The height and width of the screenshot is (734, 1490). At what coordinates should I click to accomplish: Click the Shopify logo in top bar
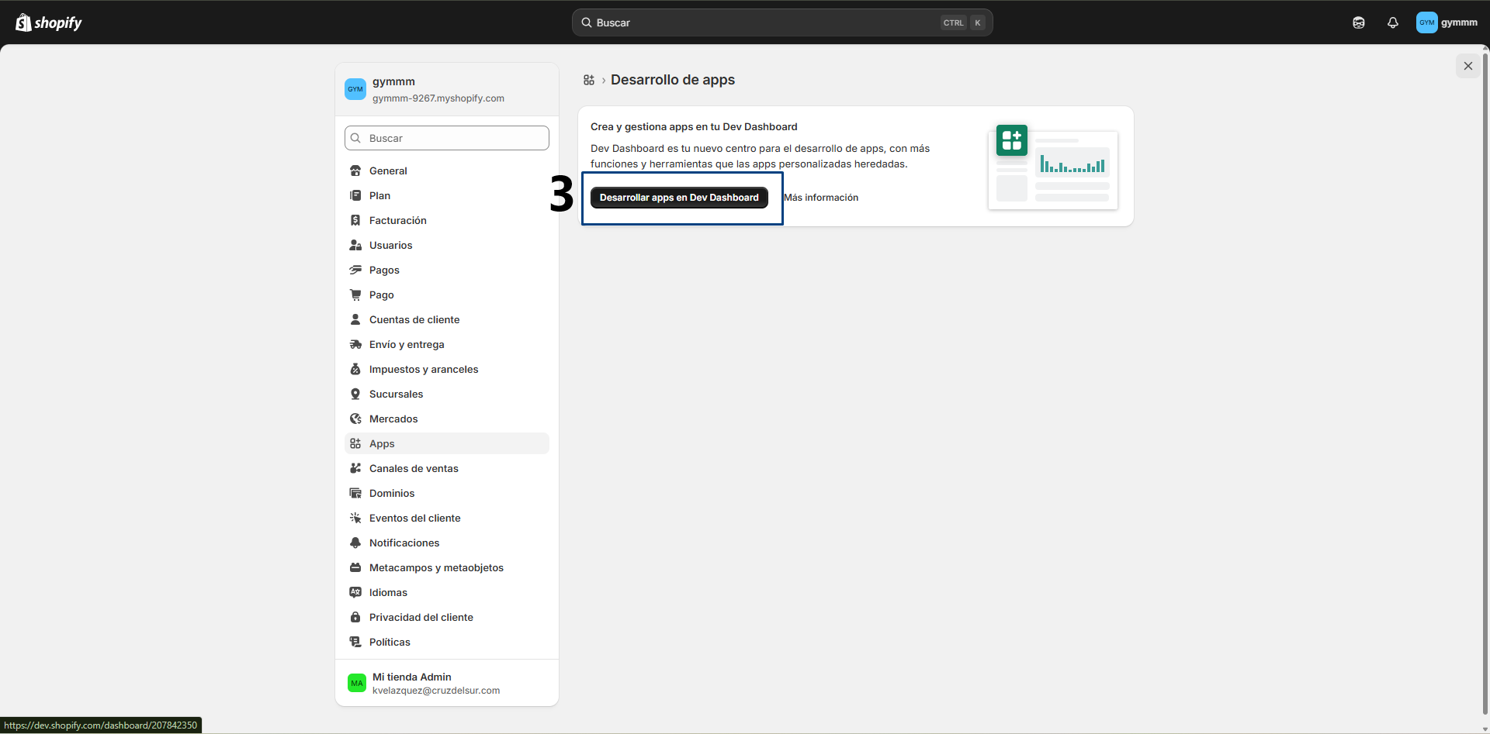click(49, 22)
